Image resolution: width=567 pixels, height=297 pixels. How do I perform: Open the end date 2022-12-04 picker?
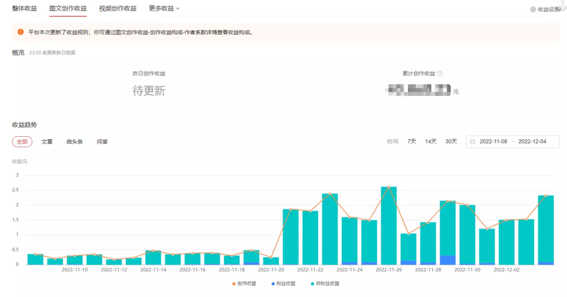click(532, 142)
